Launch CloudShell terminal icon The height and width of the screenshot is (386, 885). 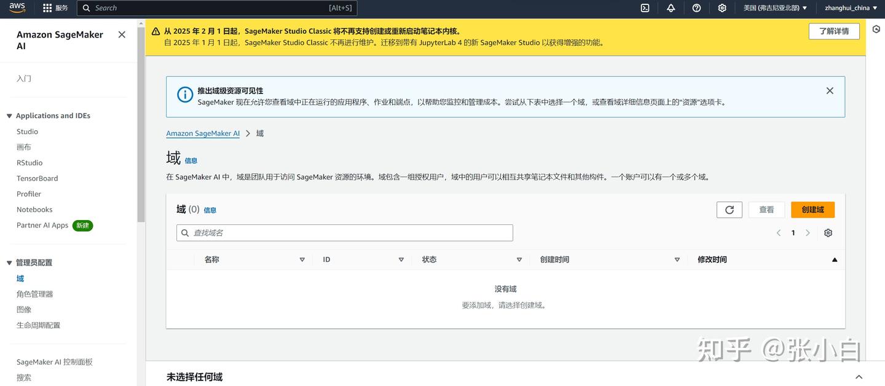pos(645,8)
